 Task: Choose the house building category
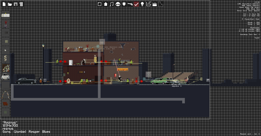(x=106, y=4)
